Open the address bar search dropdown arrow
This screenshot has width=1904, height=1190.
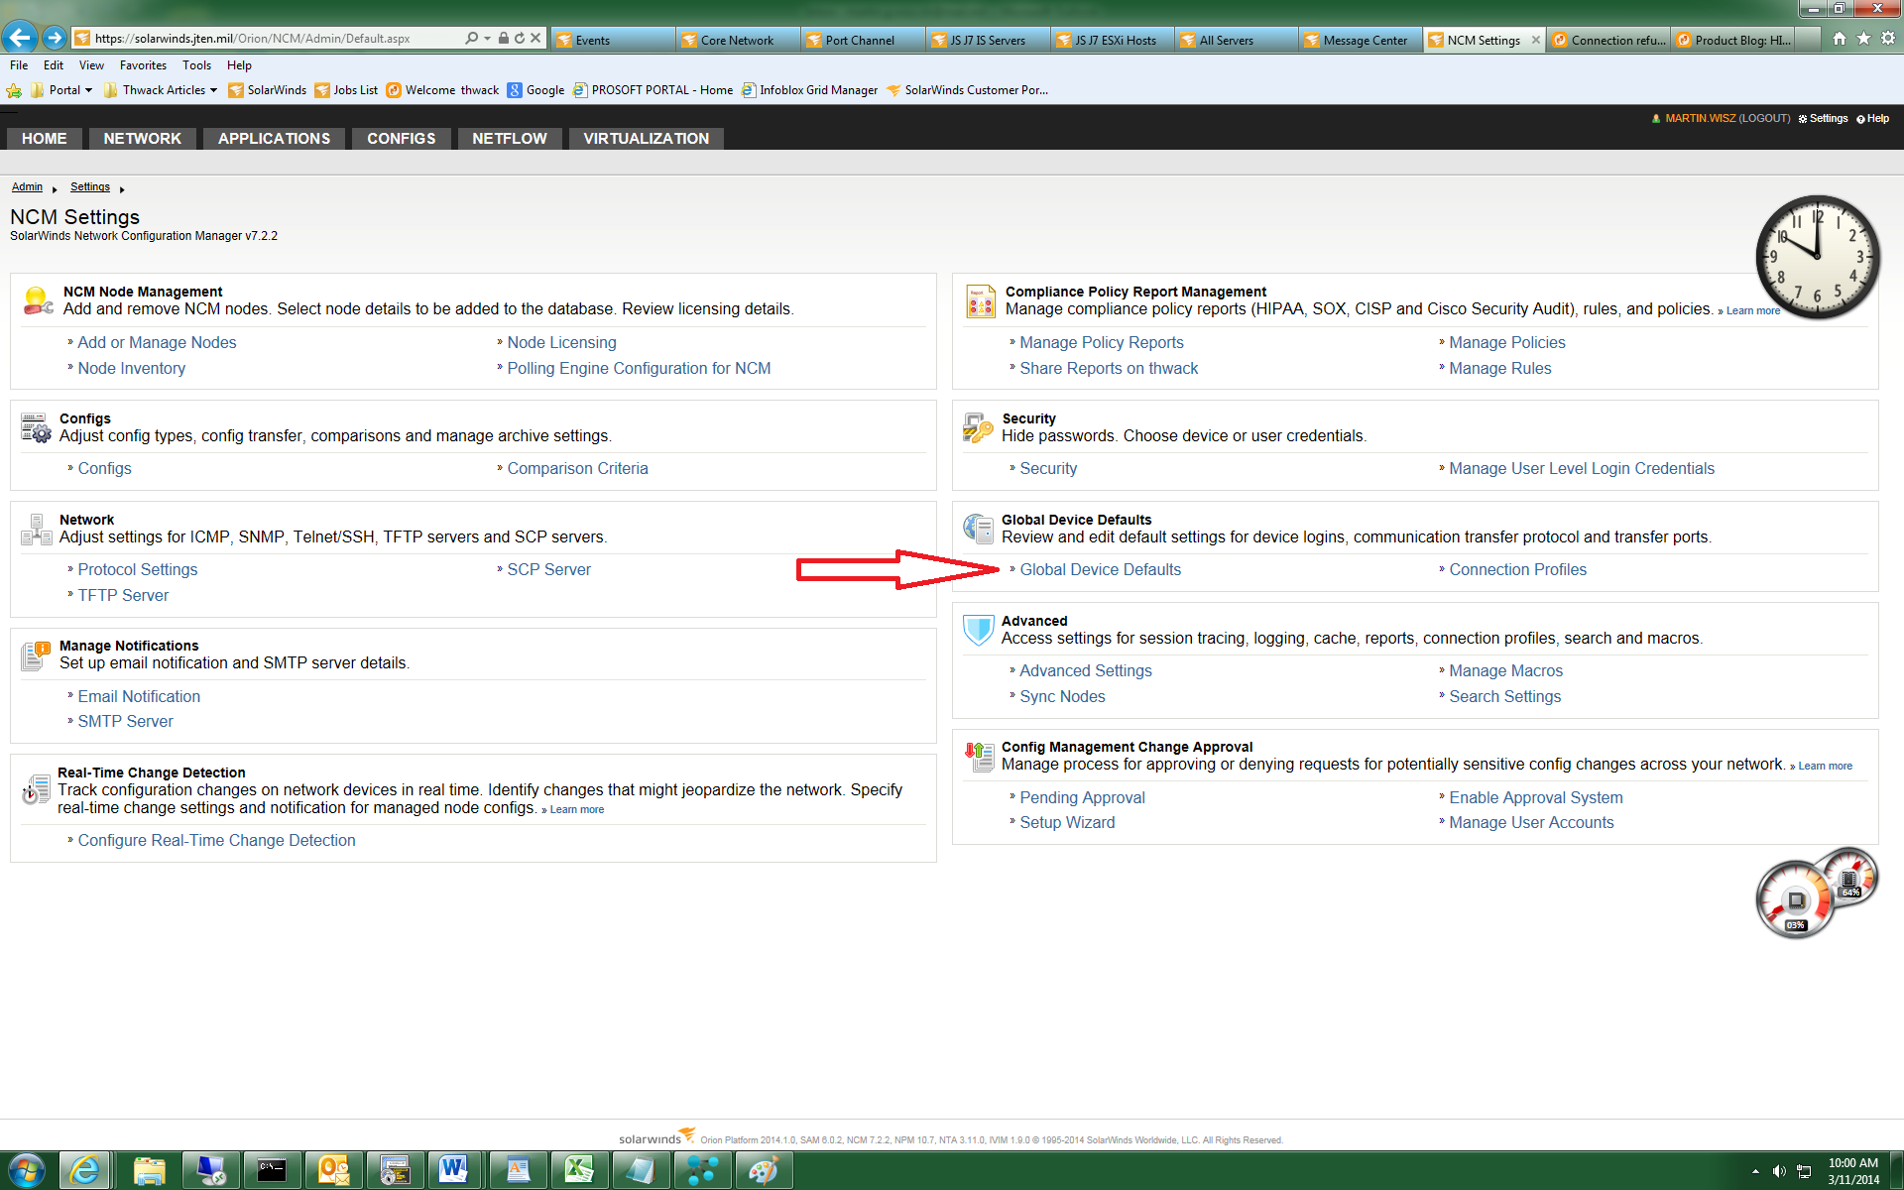[x=487, y=39]
